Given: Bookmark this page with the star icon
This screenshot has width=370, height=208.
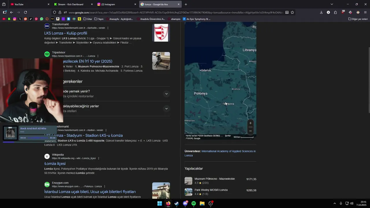Looking at the screenshot, I should pyautogui.click(x=292, y=12).
